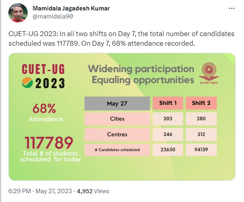Click the # Candidates scheduled row label
The width and height of the screenshot is (244, 202).
click(x=117, y=150)
